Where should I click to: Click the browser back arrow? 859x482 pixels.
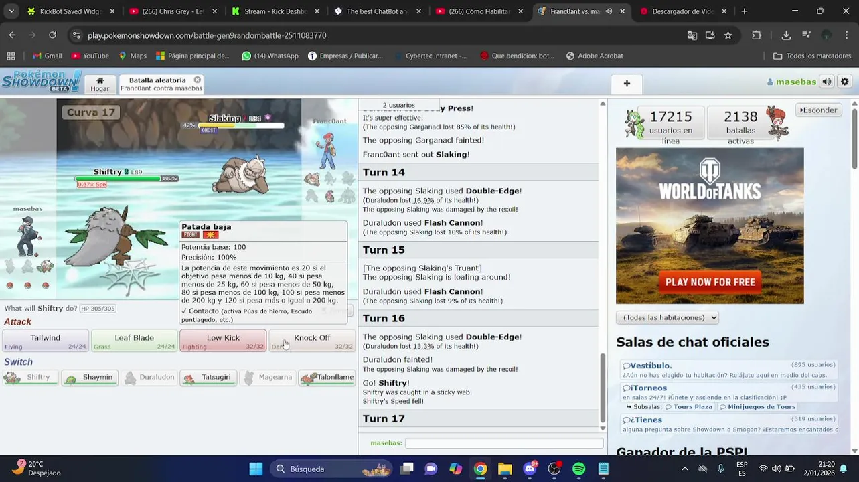(12, 35)
